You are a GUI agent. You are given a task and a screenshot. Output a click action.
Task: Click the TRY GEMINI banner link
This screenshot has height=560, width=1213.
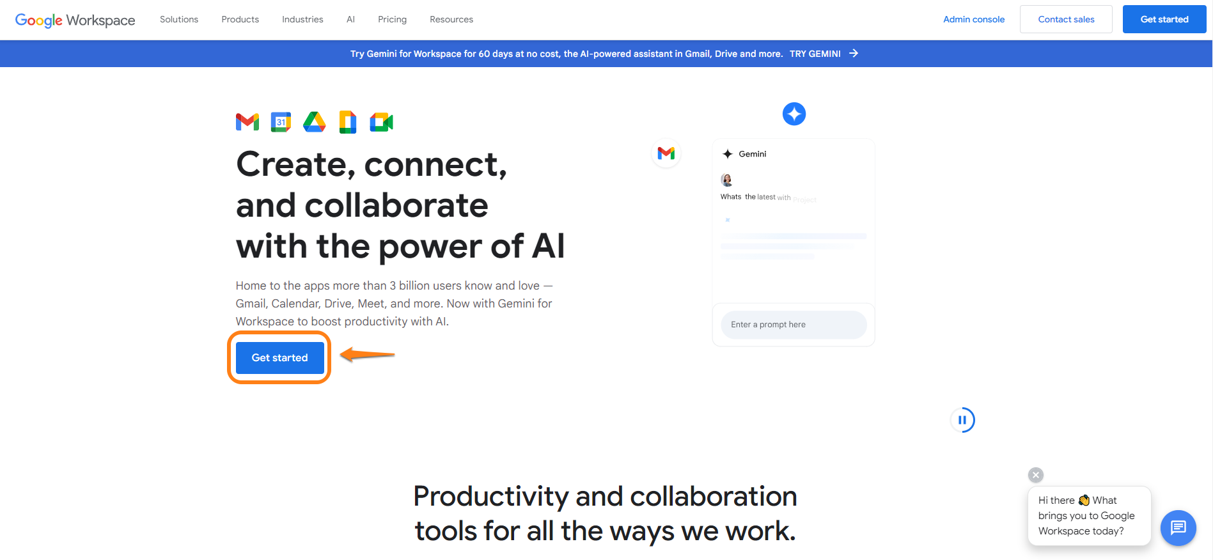click(823, 54)
